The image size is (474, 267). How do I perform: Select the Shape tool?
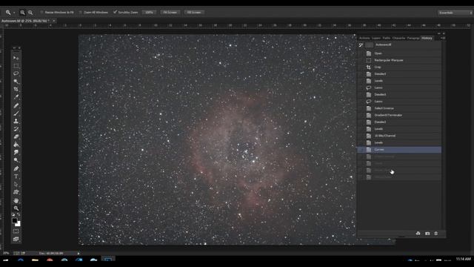[x=16, y=192]
